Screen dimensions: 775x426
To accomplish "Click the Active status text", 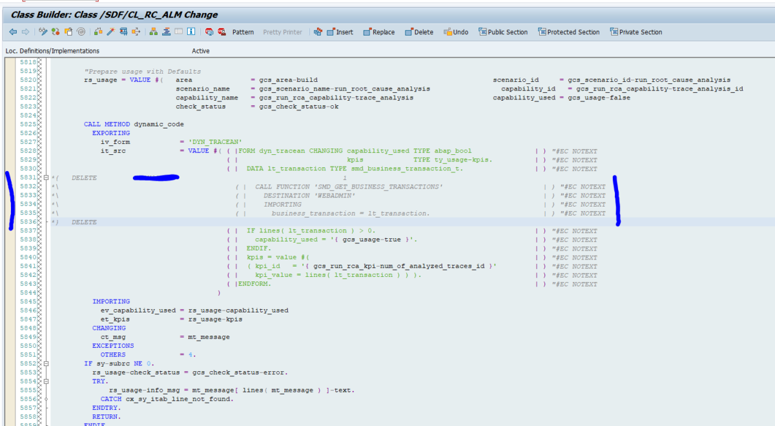I will [x=201, y=50].
